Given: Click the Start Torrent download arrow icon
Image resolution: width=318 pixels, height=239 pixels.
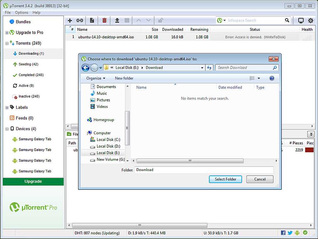Looking at the screenshot, I should tap(117, 20).
